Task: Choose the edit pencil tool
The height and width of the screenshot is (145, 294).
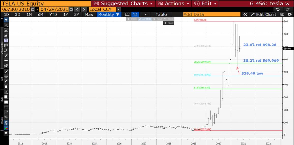Action: point(6,71)
